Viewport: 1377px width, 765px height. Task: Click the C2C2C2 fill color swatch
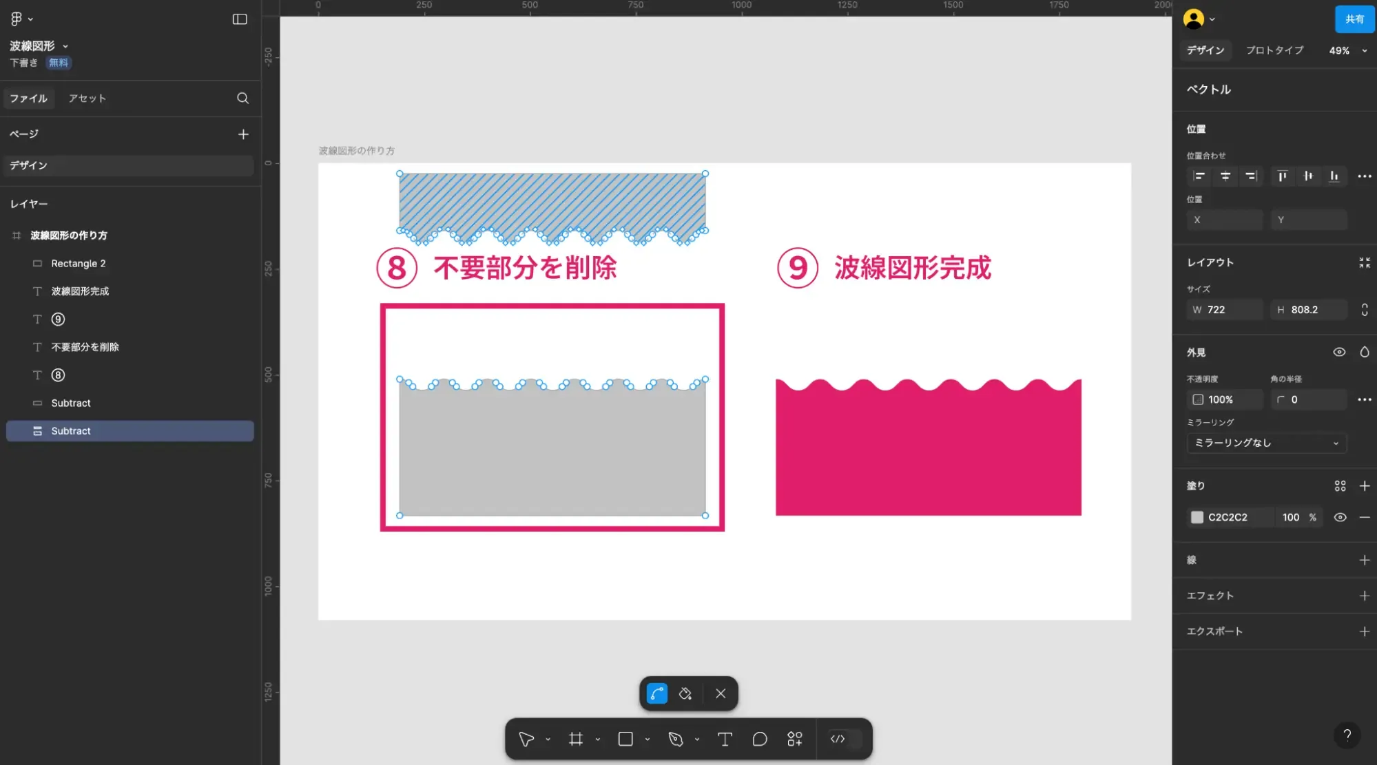point(1197,517)
